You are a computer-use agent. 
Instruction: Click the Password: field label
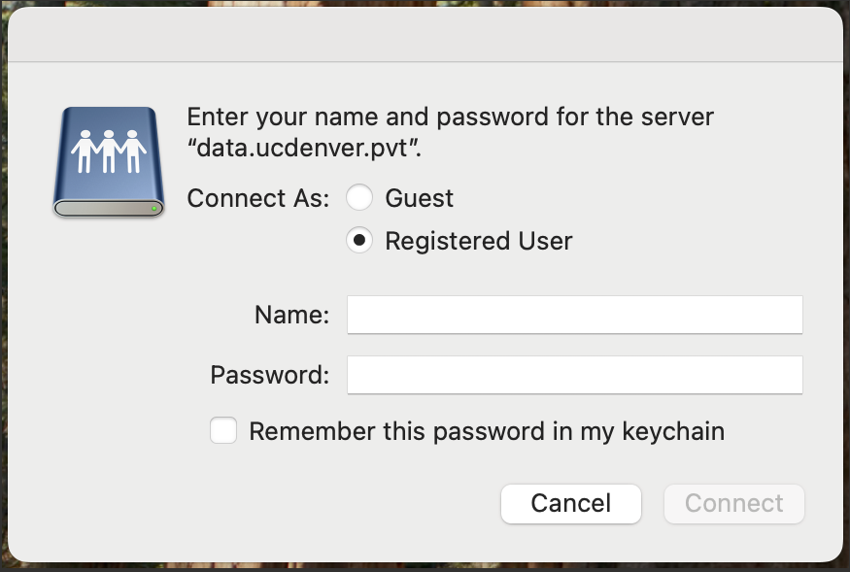[269, 375]
